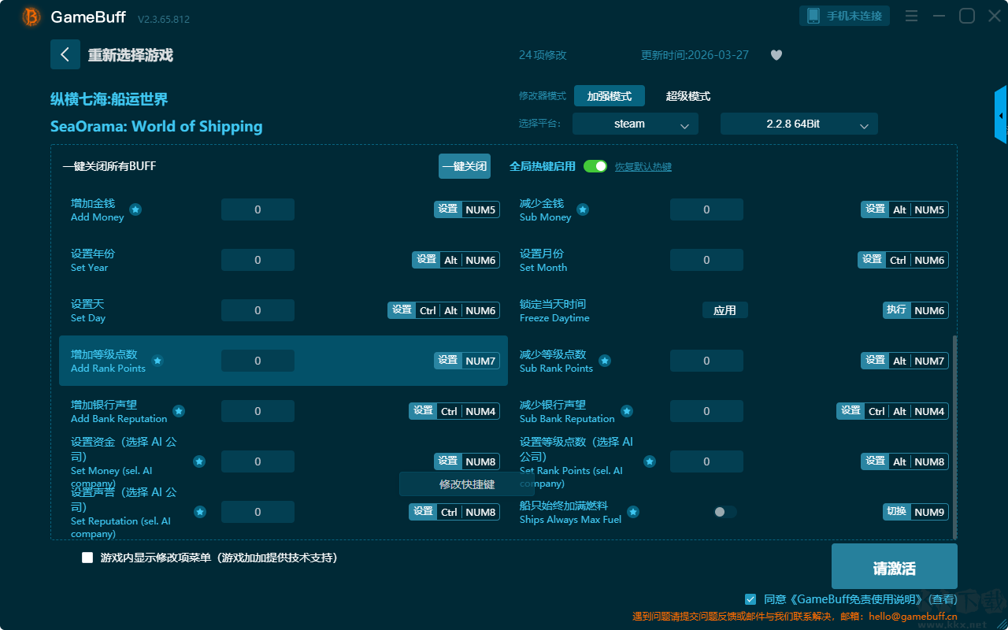Click Sub Money value input field
1008x630 pixels.
click(706, 209)
